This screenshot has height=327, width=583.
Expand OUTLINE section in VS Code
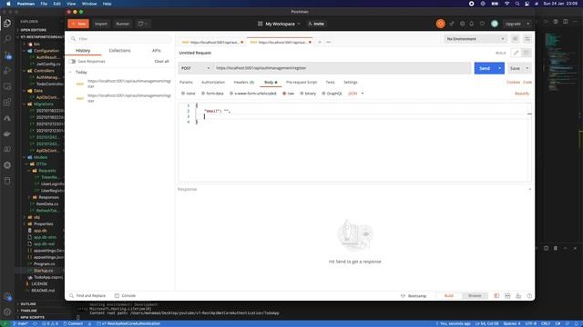(28, 304)
